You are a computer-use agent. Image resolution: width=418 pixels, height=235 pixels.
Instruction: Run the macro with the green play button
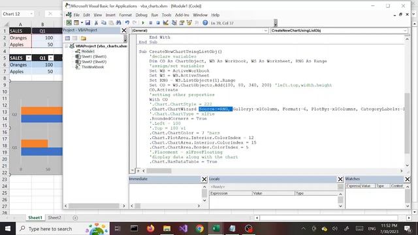point(143,23)
